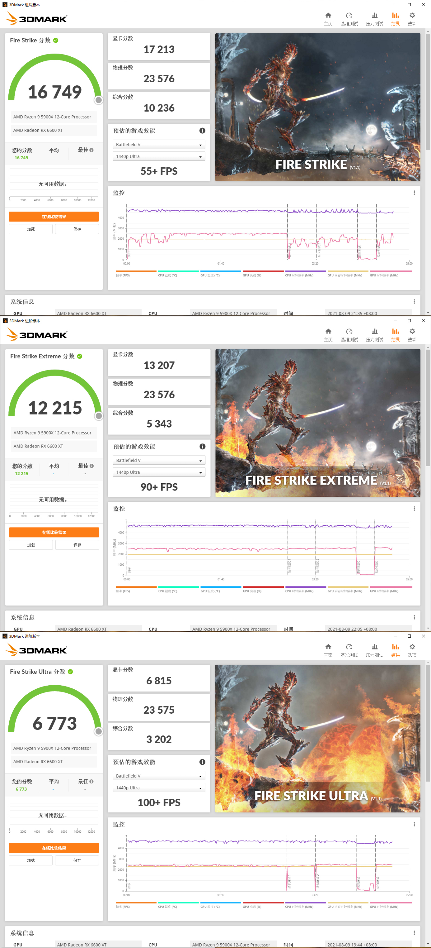
Task: Click the 预估的游戏效能 info icon above 90+ FPS
Action: pos(202,446)
